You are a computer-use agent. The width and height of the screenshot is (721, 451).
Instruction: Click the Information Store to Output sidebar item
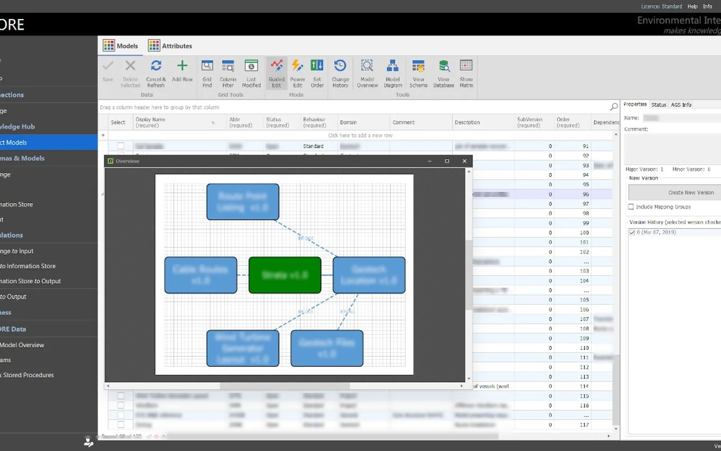(31, 281)
